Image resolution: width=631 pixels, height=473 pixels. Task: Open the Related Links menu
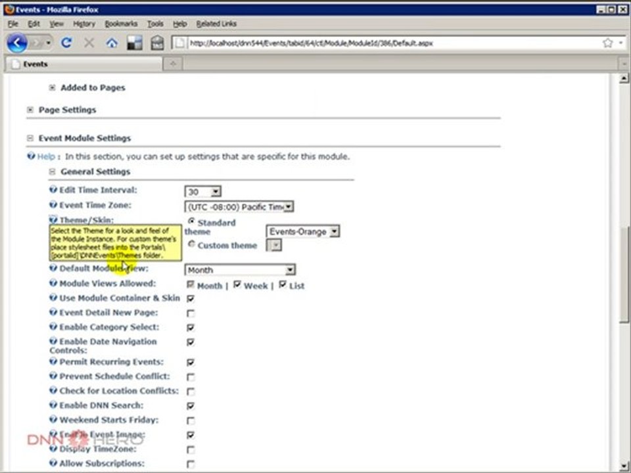[x=216, y=24]
